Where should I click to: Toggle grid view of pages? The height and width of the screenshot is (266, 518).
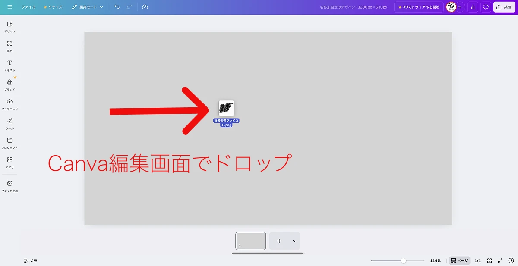click(x=490, y=260)
